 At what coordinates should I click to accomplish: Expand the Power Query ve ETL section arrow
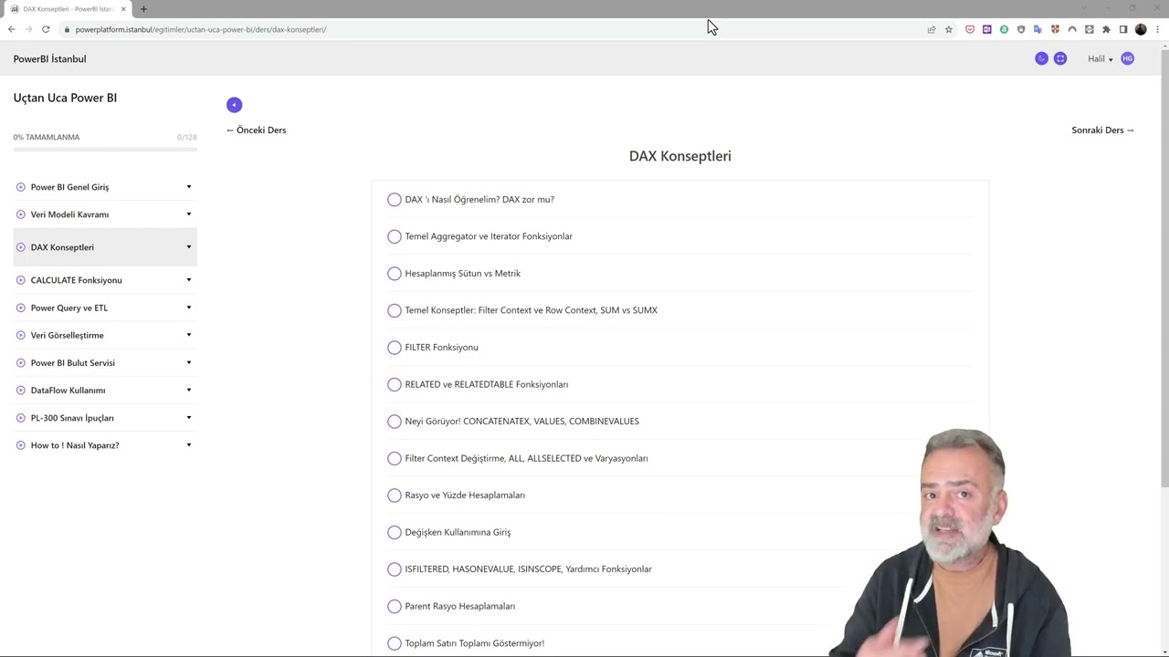pos(189,308)
